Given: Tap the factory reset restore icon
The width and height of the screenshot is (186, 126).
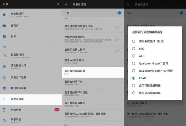Looking at the screenshot, I should [4, 77].
